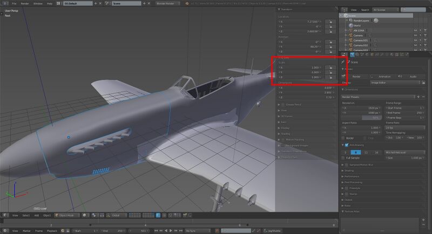Open the File menu
Screen dimensions: 432x234
[14, 4]
